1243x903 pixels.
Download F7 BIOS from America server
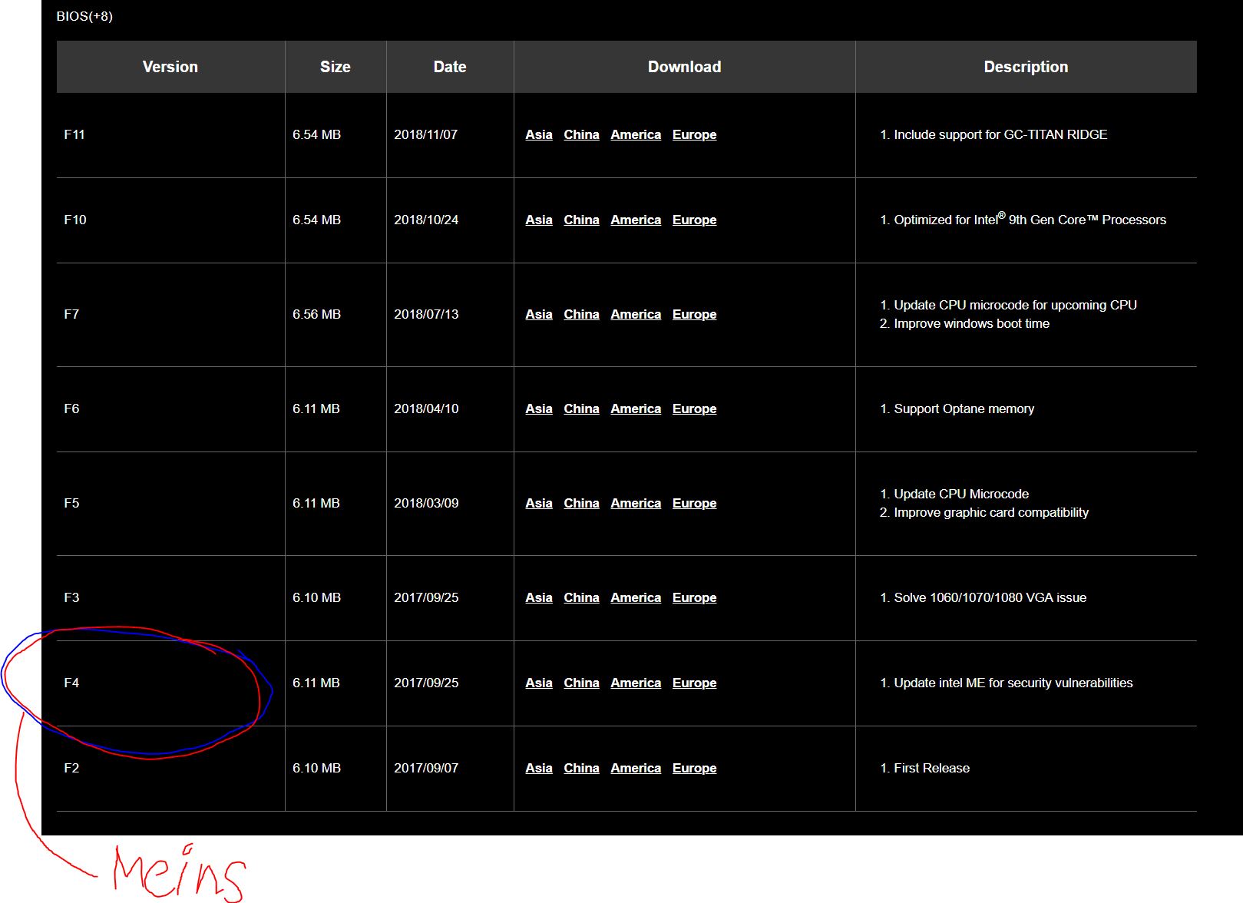[x=636, y=314]
